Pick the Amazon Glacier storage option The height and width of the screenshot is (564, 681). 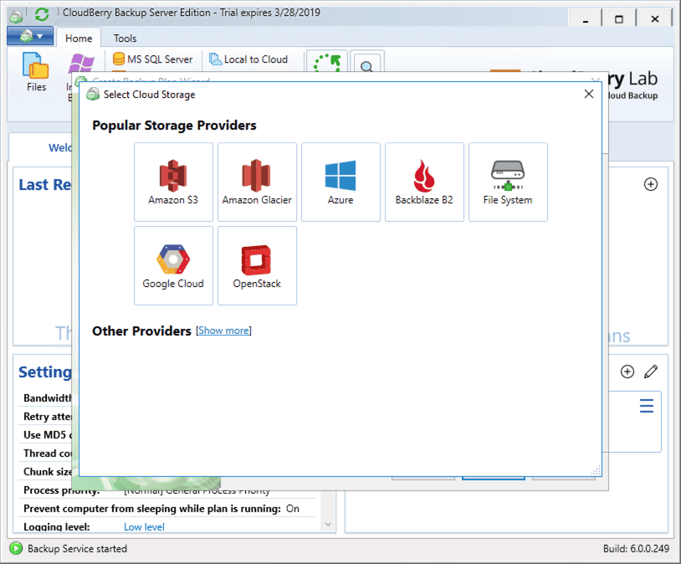pyautogui.click(x=257, y=182)
